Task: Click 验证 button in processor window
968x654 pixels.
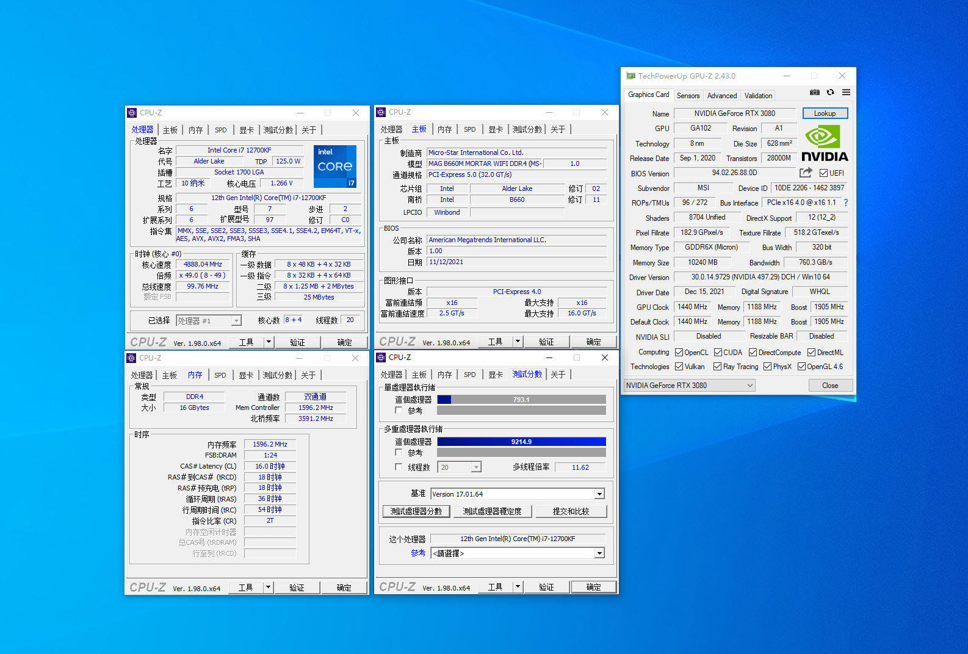Action: click(297, 342)
